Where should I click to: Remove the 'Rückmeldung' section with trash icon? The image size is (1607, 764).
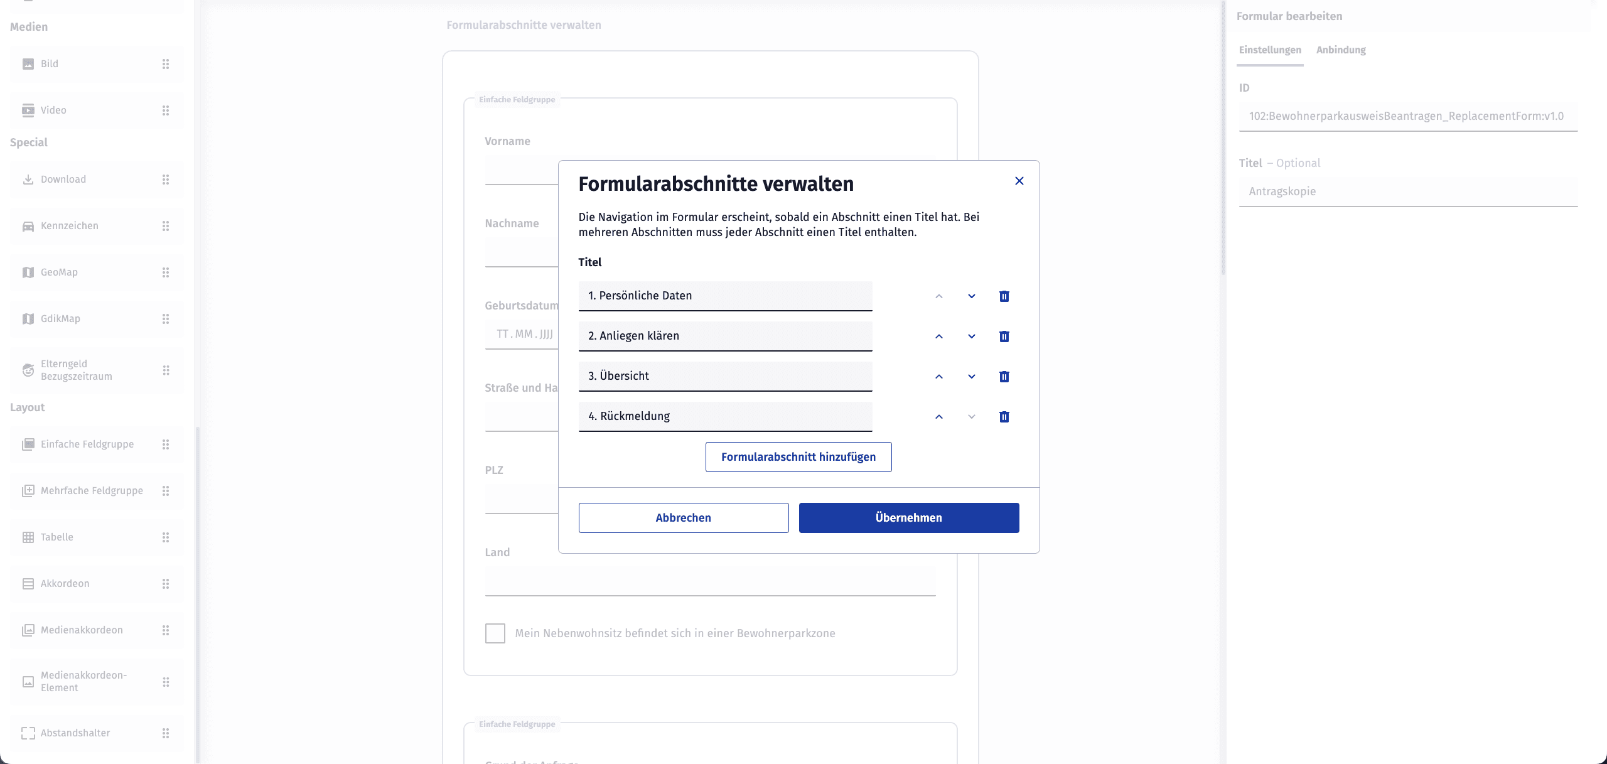pyautogui.click(x=1004, y=417)
